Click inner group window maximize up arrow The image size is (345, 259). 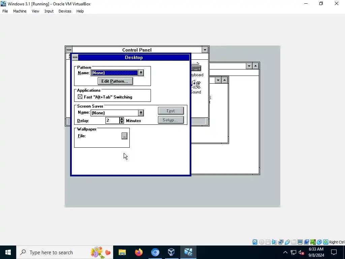click(x=224, y=80)
